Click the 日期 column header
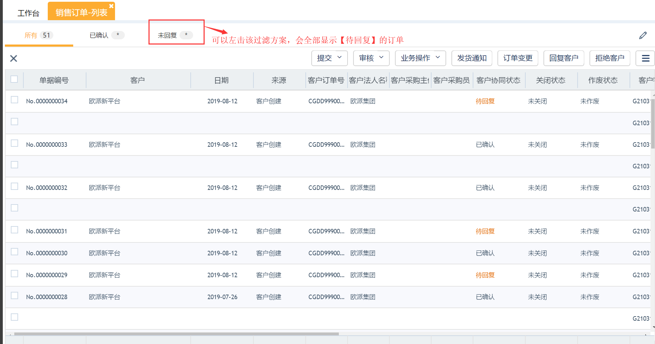Screen dimensions: 655x344 [x=221, y=80]
